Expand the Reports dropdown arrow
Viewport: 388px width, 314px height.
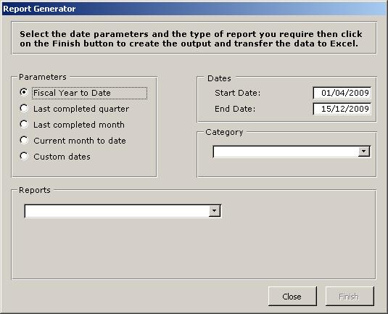click(x=214, y=211)
